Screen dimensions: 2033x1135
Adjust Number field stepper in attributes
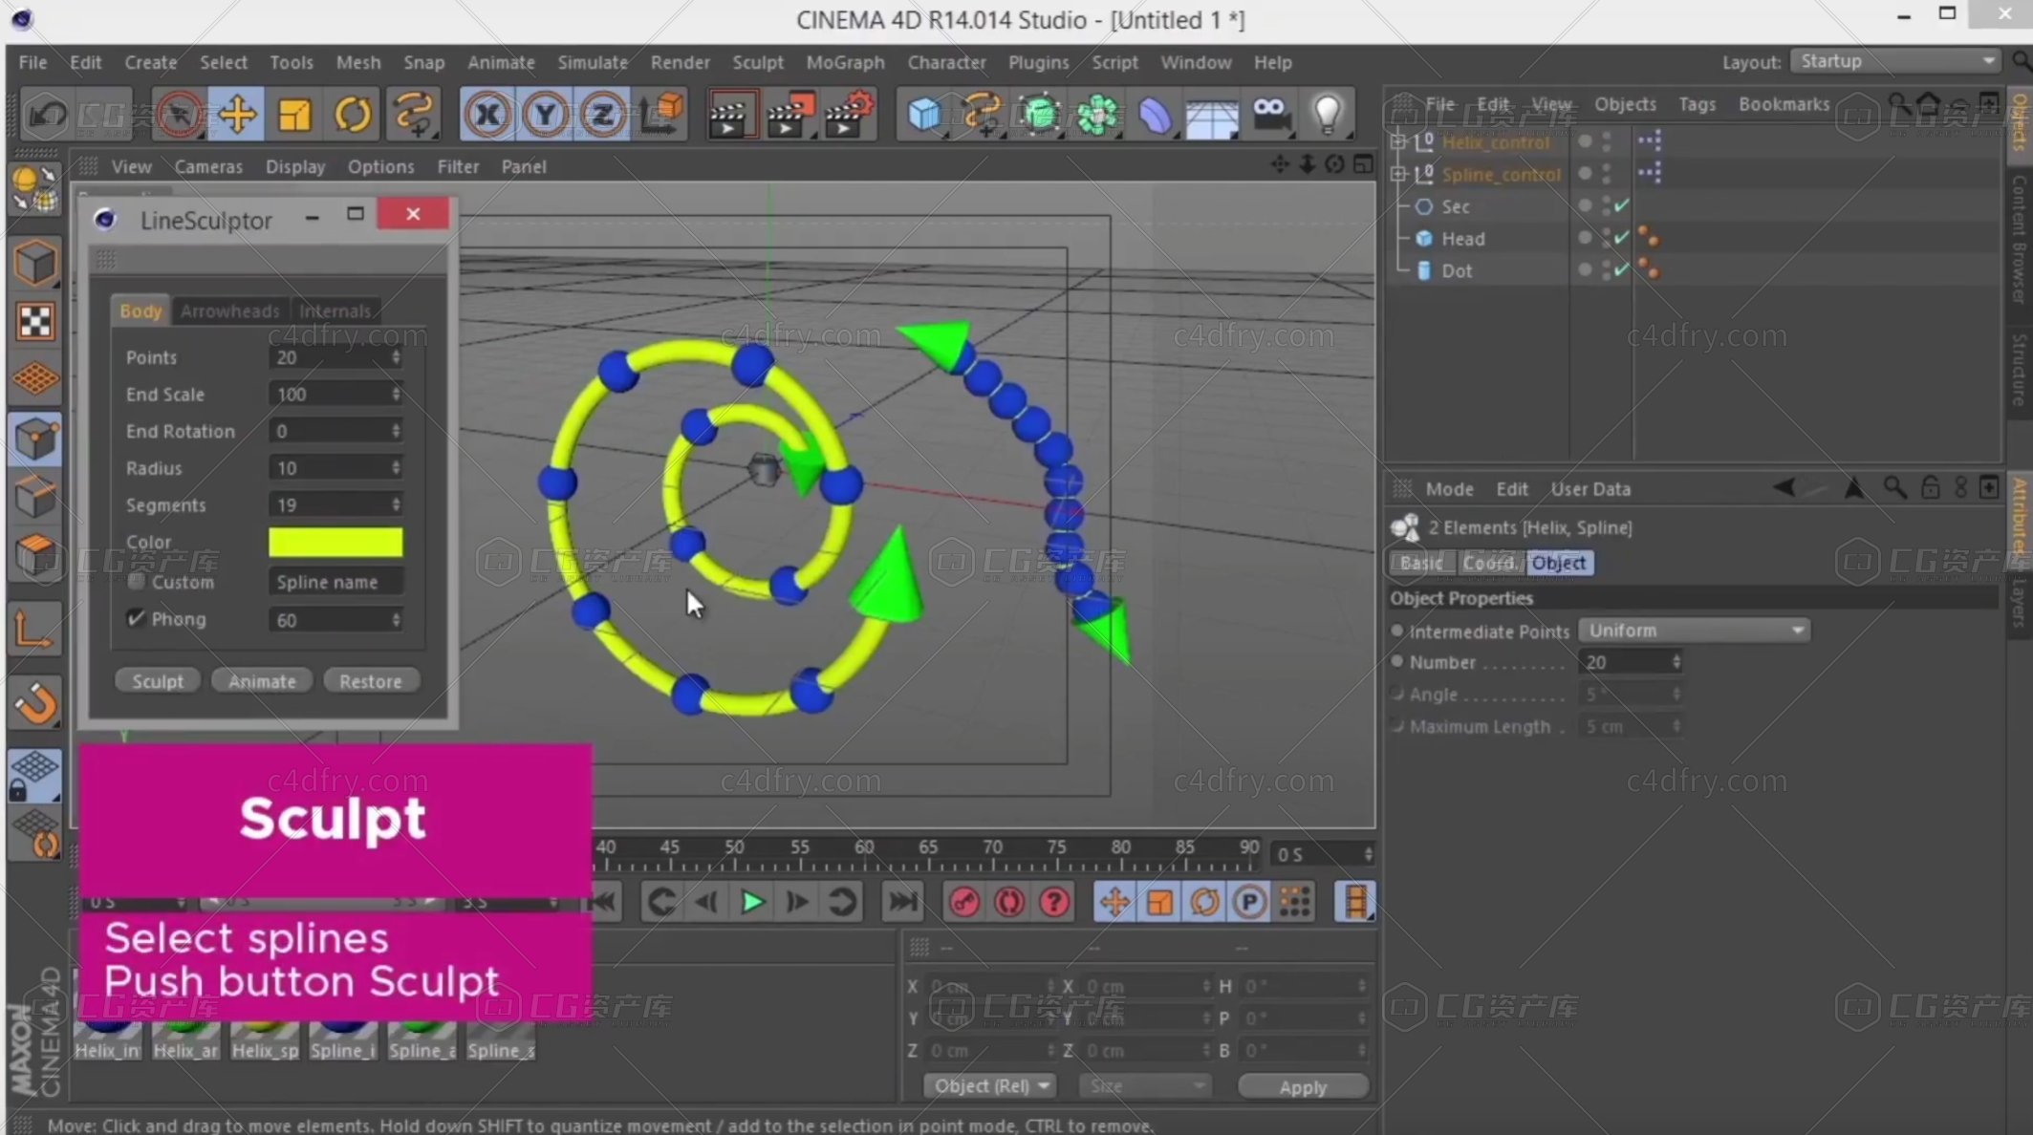(1676, 661)
